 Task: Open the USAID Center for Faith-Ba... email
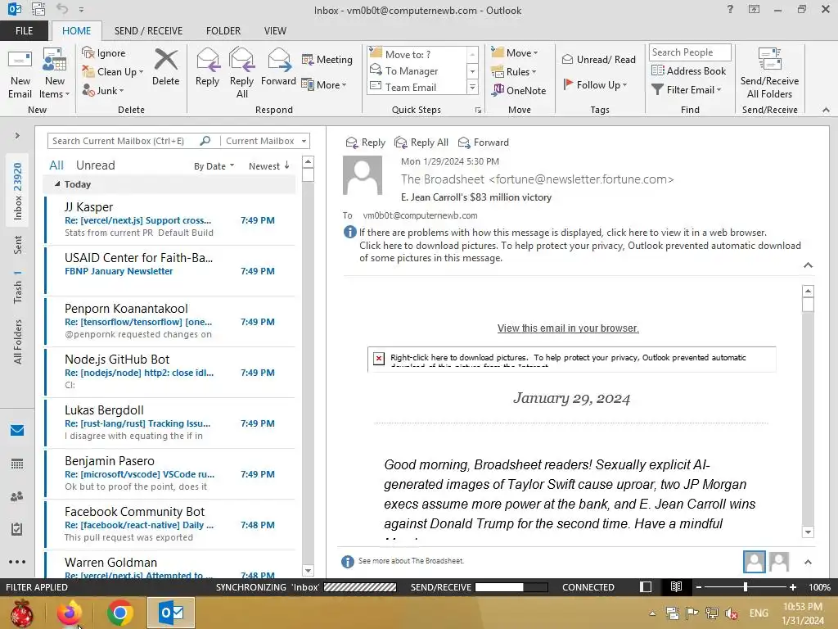pyautogui.click(x=170, y=270)
